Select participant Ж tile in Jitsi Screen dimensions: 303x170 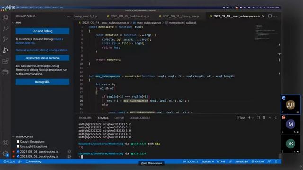tap(290, 144)
